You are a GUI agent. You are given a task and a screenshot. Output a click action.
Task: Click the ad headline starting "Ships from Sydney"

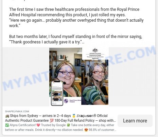(x=60, y=118)
